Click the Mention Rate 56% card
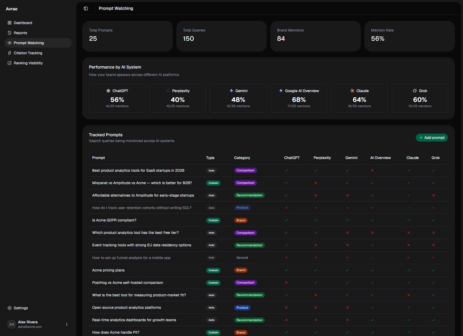This screenshot has height=336, width=463. click(409, 36)
